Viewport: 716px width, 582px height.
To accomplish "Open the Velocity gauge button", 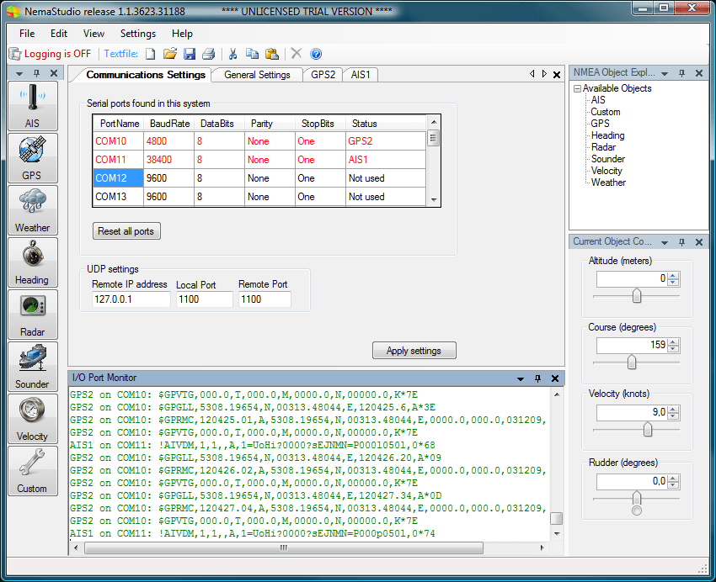I will (x=32, y=420).
